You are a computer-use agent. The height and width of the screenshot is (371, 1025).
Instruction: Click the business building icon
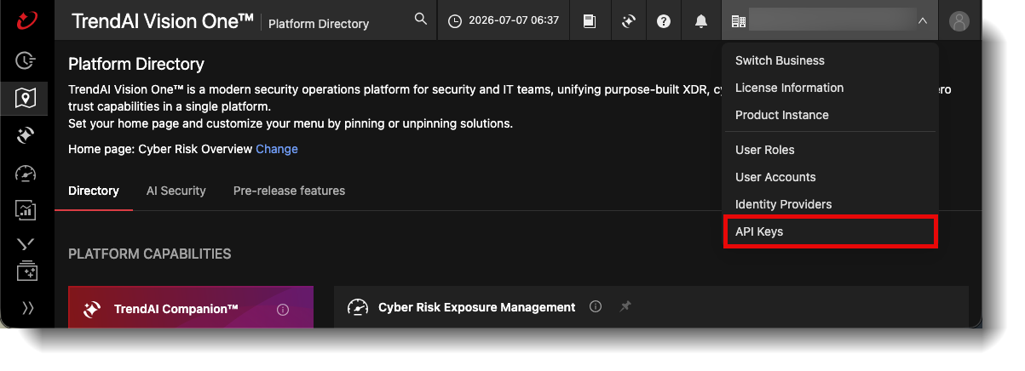pyautogui.click(x=739, y=21)
